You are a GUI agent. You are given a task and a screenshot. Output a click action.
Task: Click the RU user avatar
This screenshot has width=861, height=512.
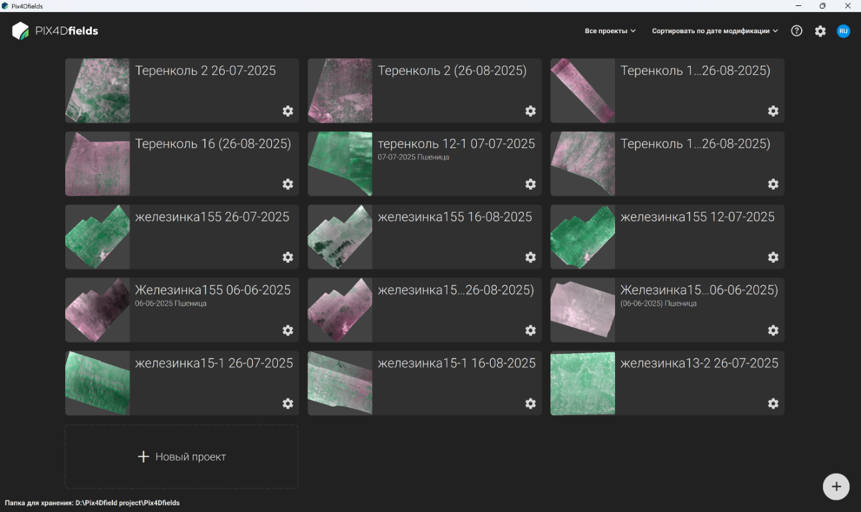(x=843, y=31)
